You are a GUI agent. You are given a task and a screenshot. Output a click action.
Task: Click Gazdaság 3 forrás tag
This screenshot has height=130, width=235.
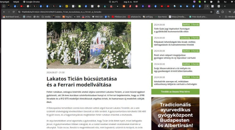(x=190, y=38)
